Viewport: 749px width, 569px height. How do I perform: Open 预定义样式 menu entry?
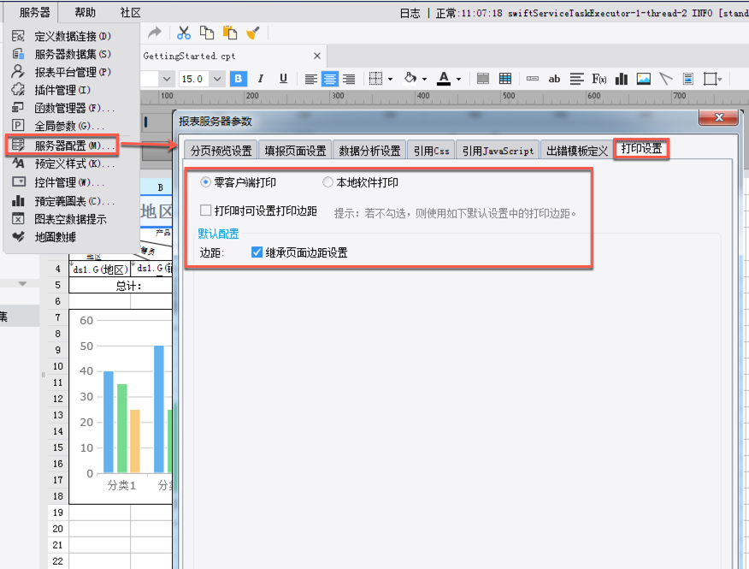tap(72, 164)
